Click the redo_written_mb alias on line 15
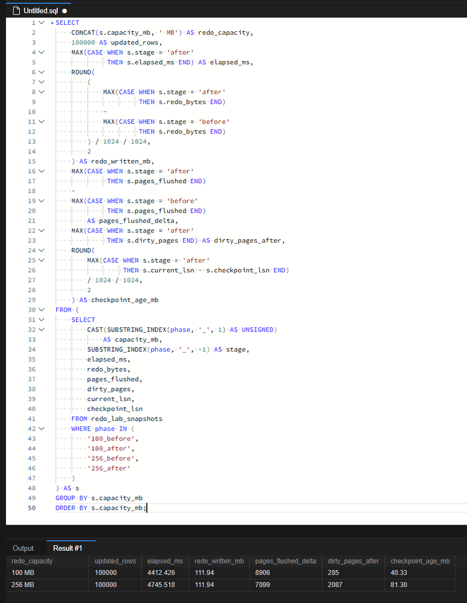This screenshot has width=467, height=603. point(121,161)
